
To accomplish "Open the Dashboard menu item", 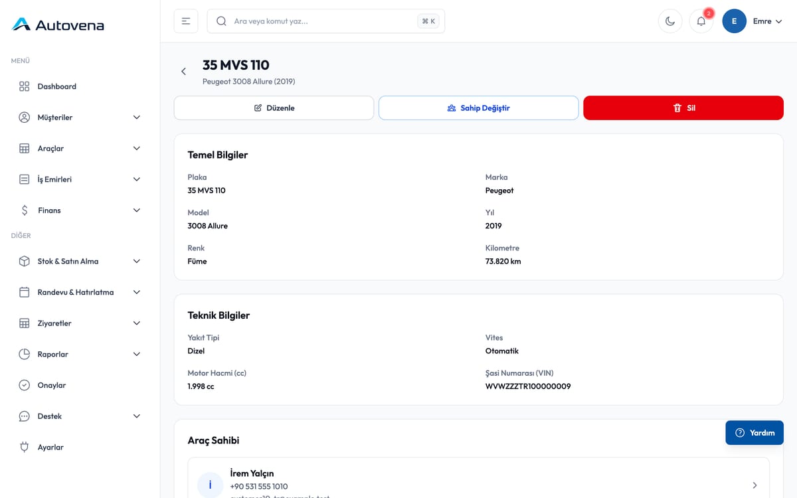I will tap(80, 86).
